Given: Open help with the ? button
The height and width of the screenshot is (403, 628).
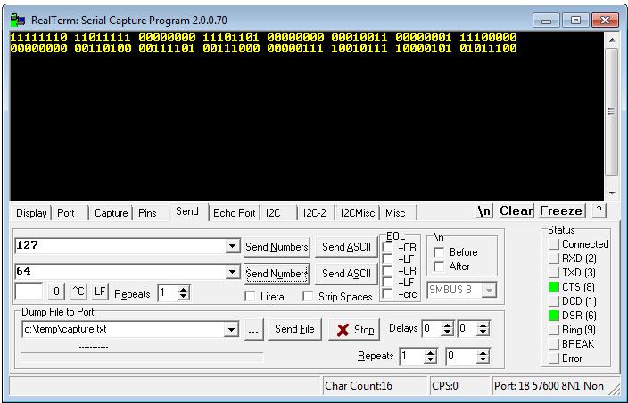Looking at the screenshot, I should coord(599,210).
